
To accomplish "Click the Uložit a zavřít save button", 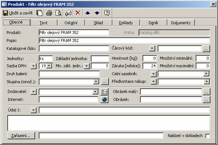I will [18, 13].
